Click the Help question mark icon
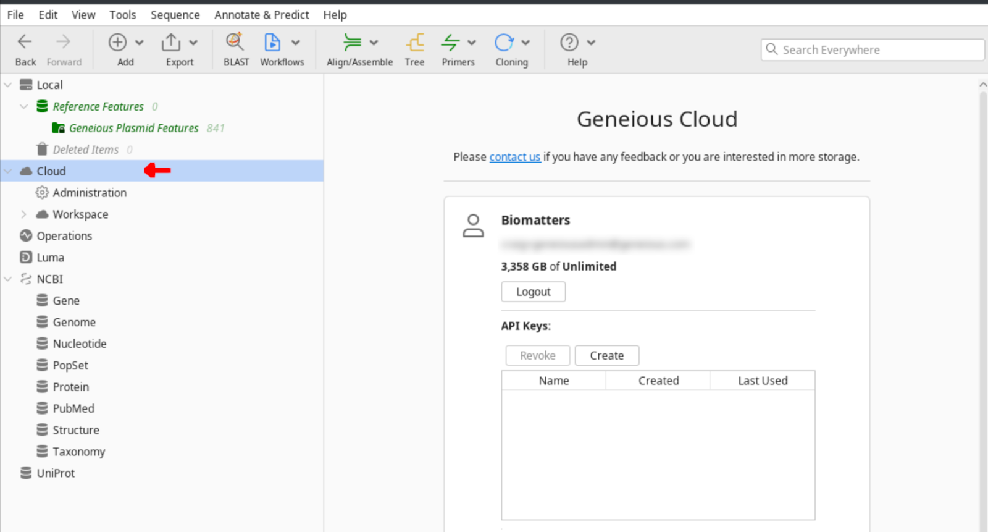This screenshot has width=988, height=532. coord(569,42)
